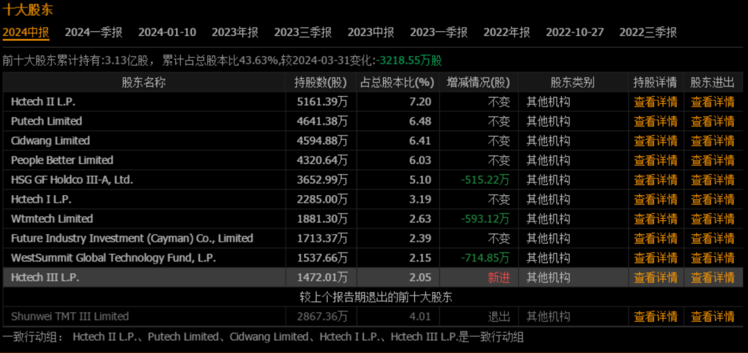
Task: Click the holding value 2867.36万
Action: point(322,316)
